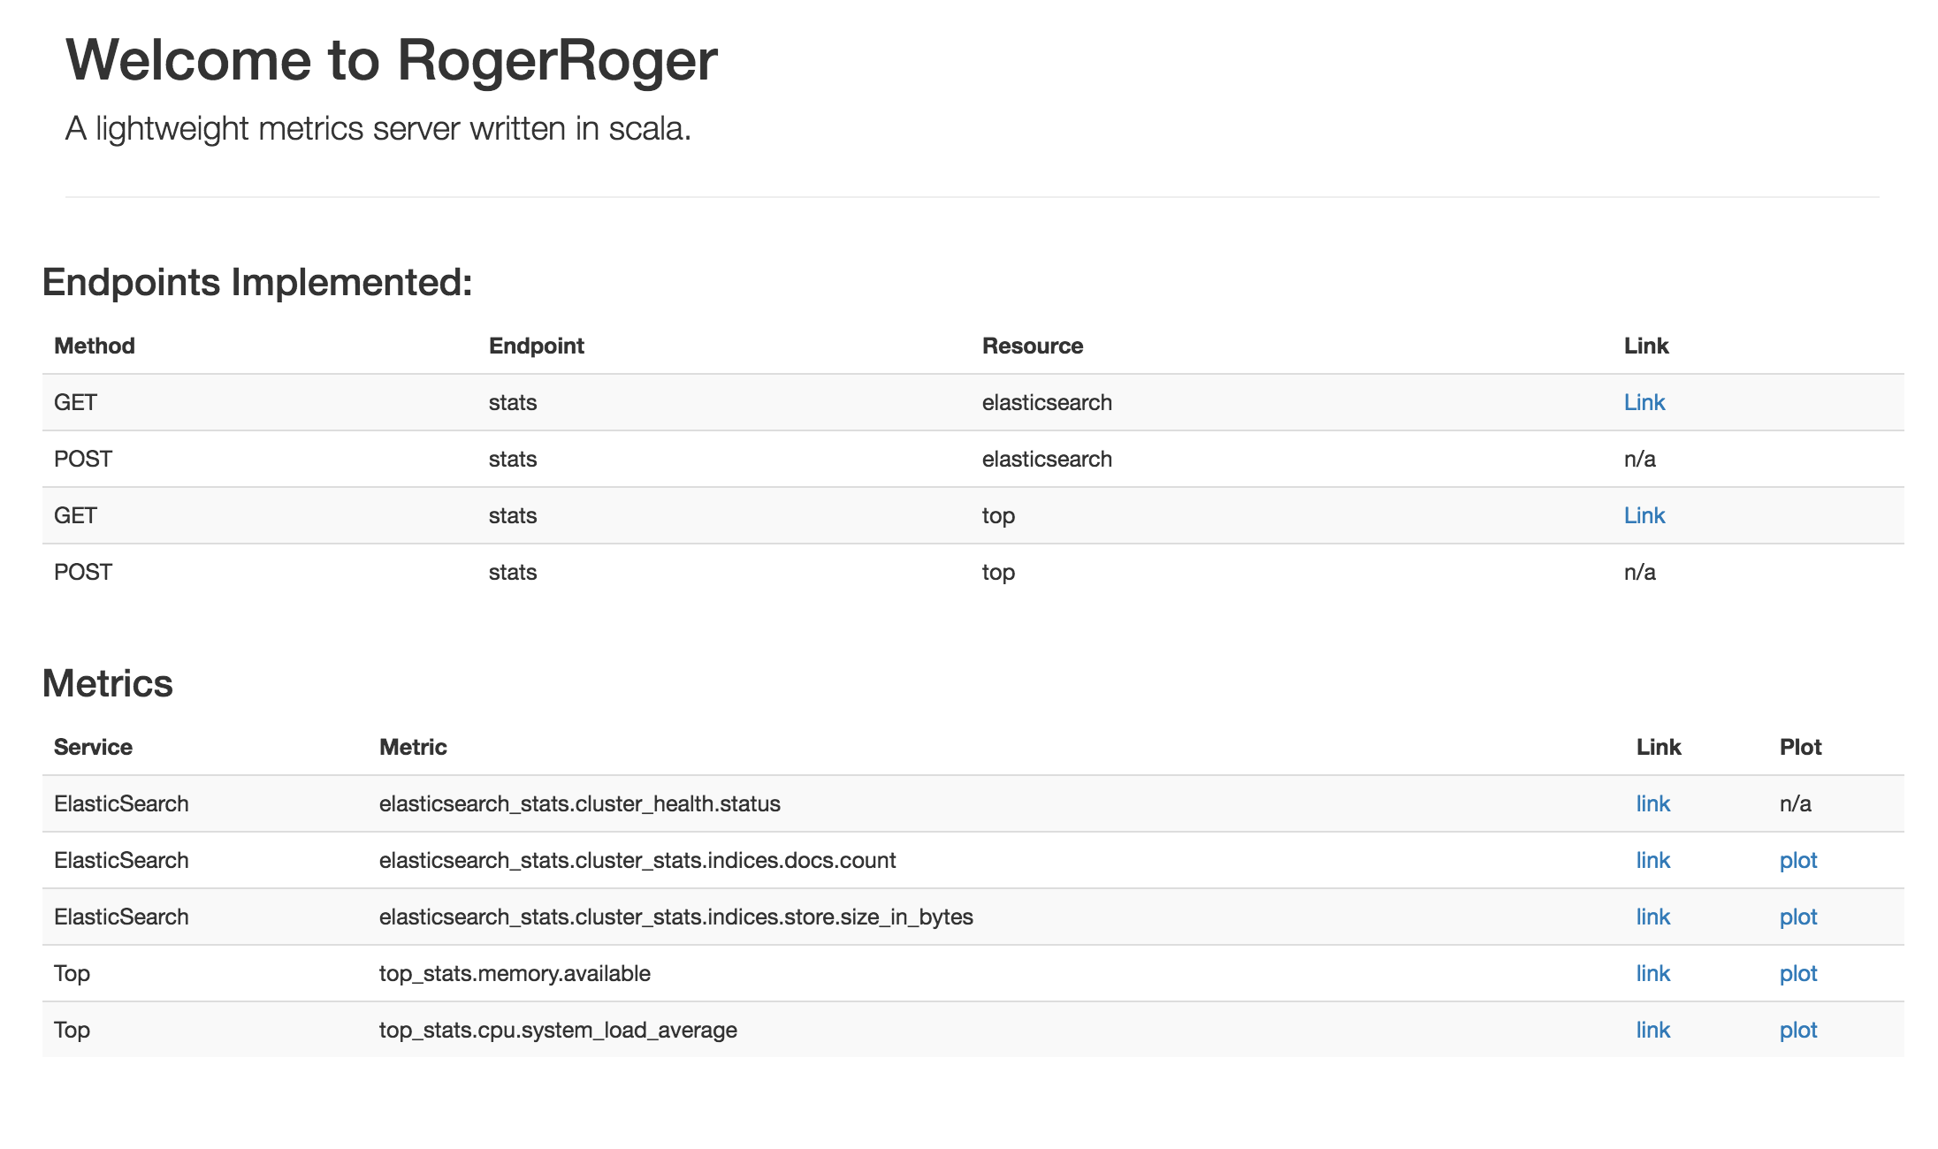
Task: Click the Metric column header
Action: tap(413, 747)
